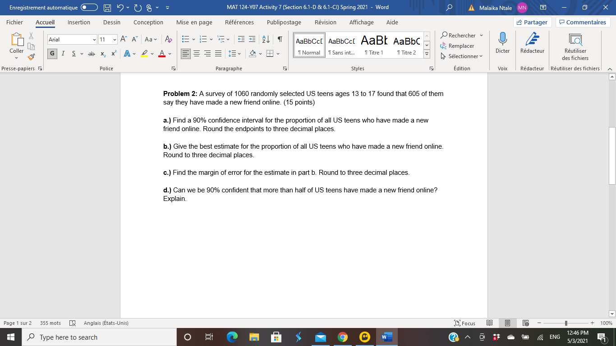Justify the paragraph text
This screenshot has height=346, width=616.
pyautogui.click(x=218, y=54)
